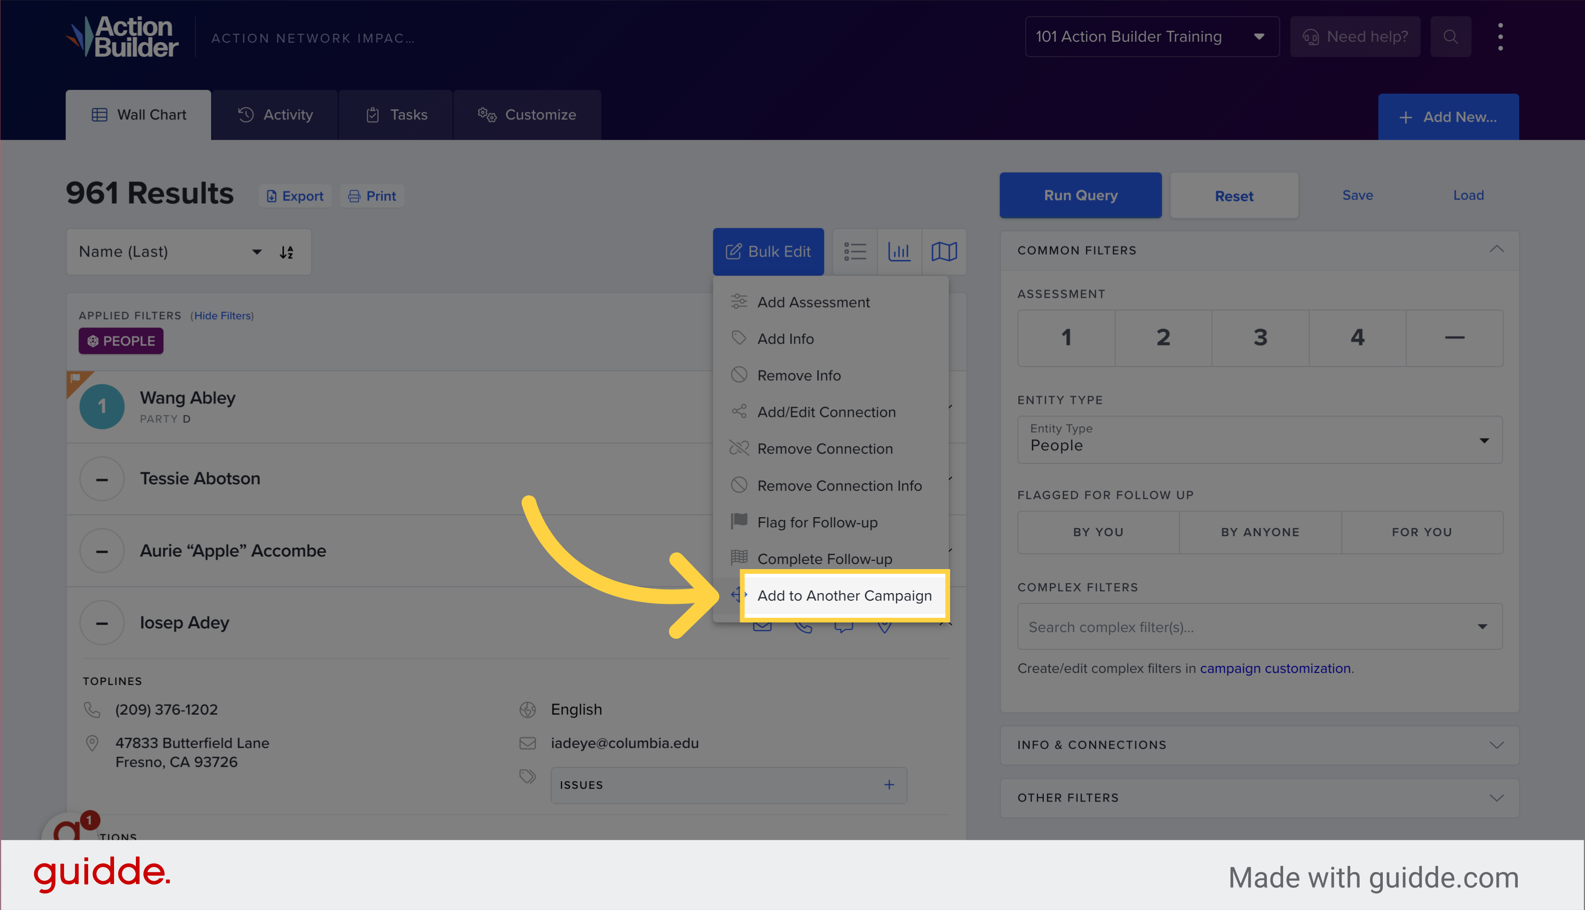Open the map view icon
The image size is (1585, 910).
pos(944,251)
